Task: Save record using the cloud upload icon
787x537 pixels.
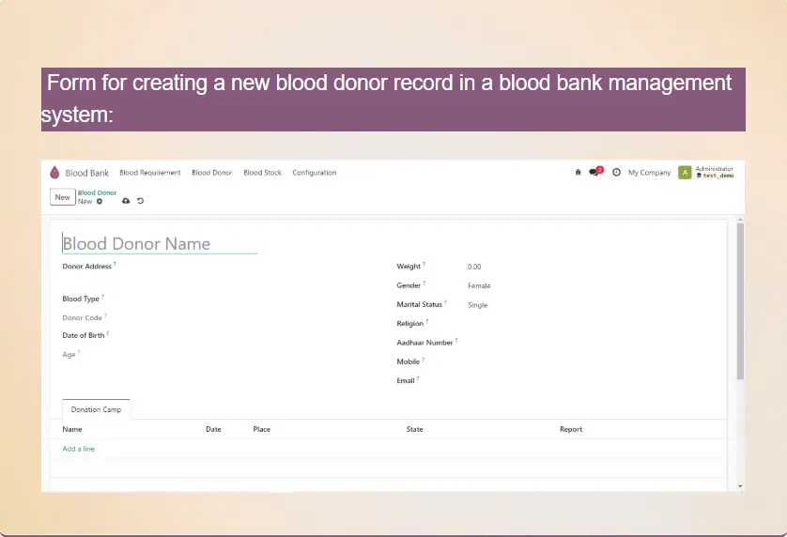Action: [126, 201]
